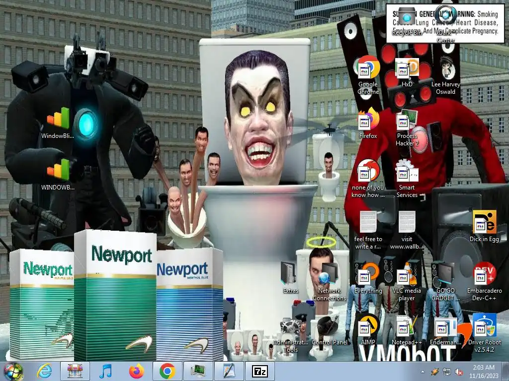This screenshot has width=509, height=381.
Task: Switch to the 7z taskbar window
Action: (x=259, y=371)
